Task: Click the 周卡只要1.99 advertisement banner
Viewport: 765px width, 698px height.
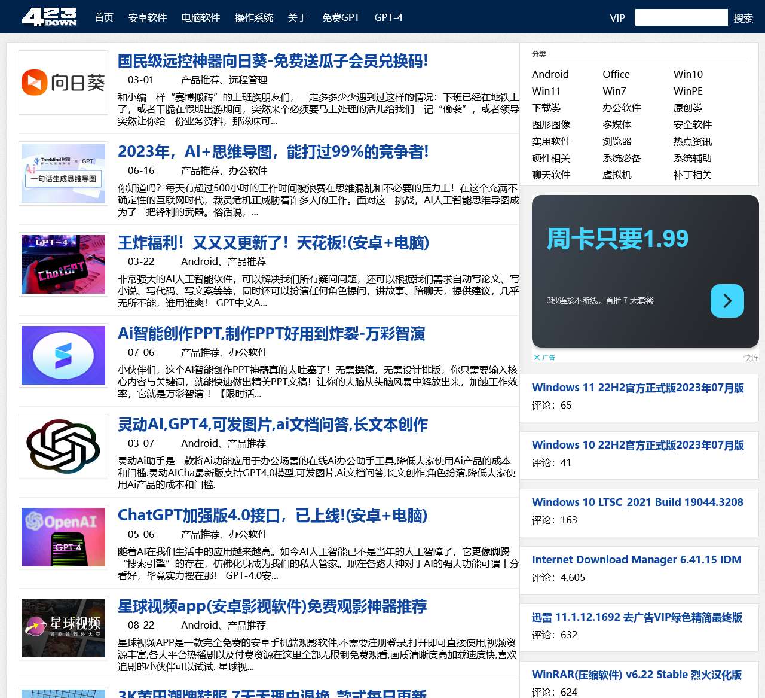Action: point(645,271)
